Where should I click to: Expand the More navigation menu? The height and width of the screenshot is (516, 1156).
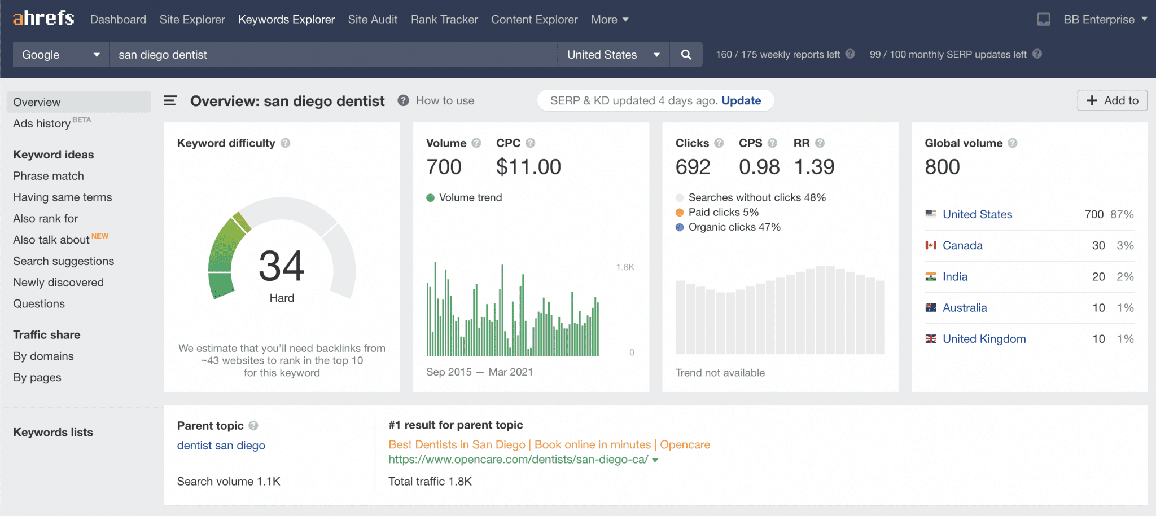[610, 20]
